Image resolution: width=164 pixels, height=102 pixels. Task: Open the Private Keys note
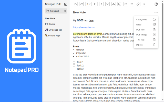pos(53,36)
